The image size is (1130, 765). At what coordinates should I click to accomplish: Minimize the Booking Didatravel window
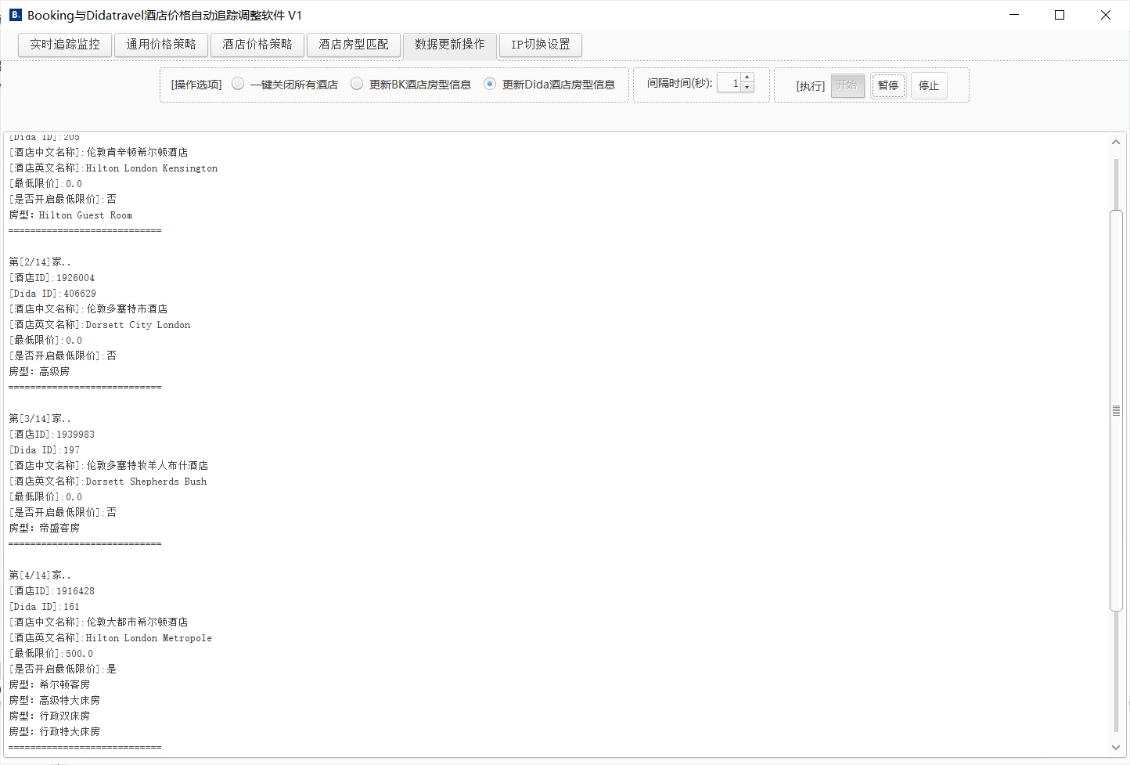[1014, 15]
